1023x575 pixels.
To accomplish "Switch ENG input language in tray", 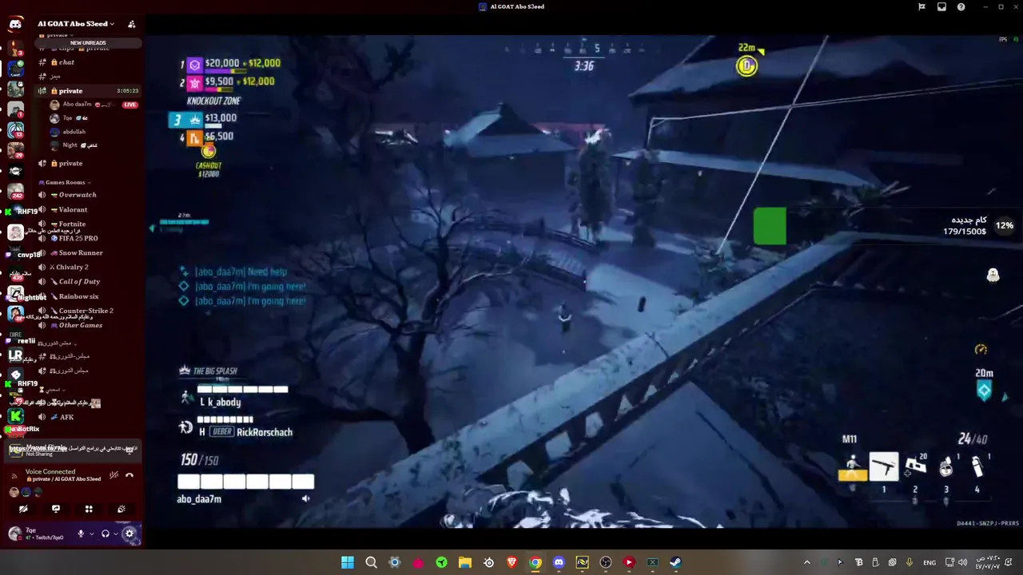I will pos(929,562).
